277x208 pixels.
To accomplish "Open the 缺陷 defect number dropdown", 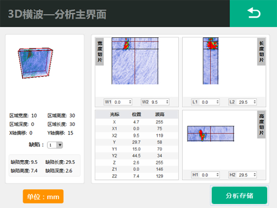I will coord(55,145).
